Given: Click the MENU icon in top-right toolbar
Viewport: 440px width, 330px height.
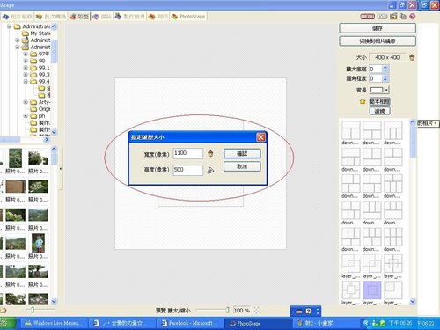Looking at the screenshot, I should [x=367, y=17].
